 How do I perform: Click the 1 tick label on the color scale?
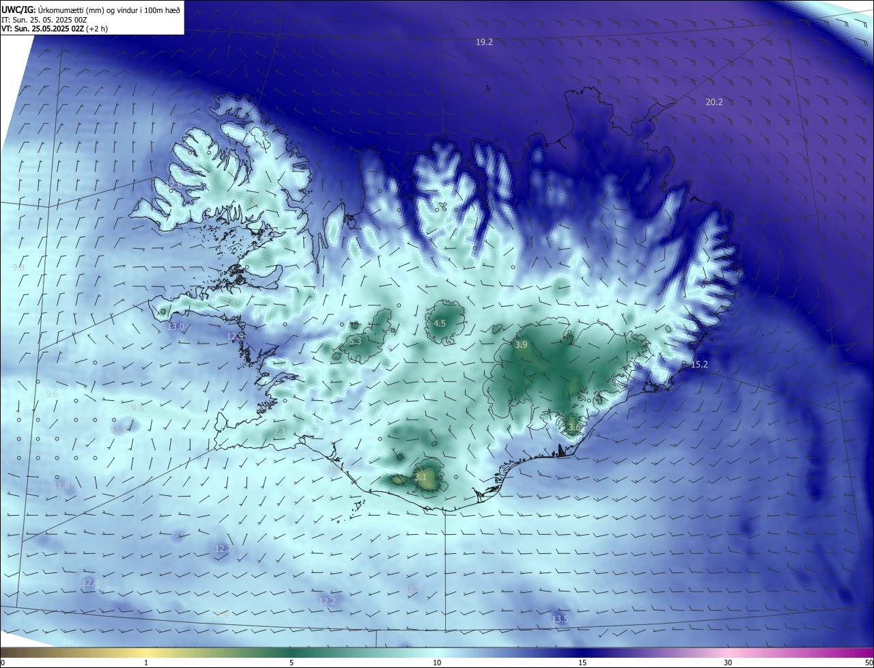click(x=146, y=663)
